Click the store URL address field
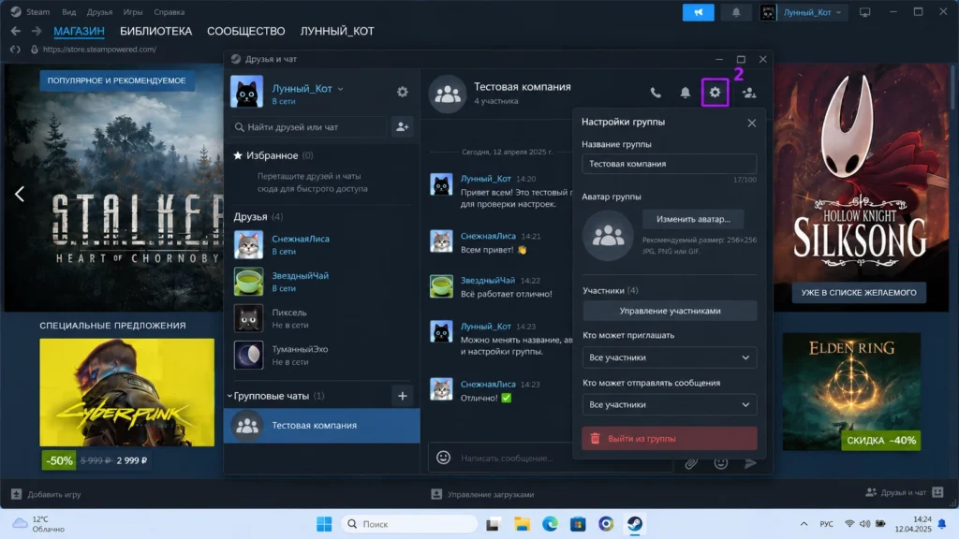Image resolution: width=959 pixels, height=539 pixels. click(x=99, y=49)
